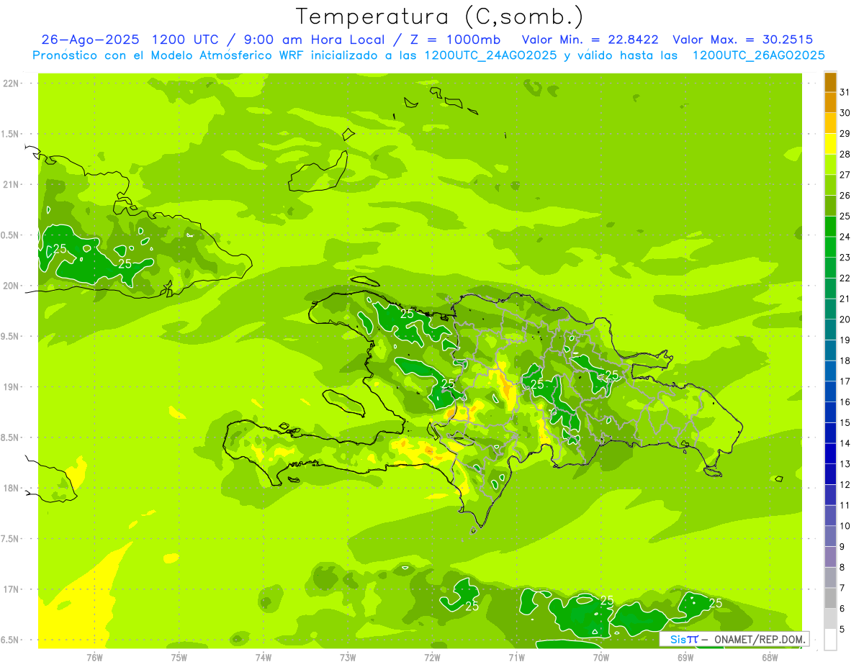
Task: Click the 17N latitude label
Action: [x=12, y=589]
